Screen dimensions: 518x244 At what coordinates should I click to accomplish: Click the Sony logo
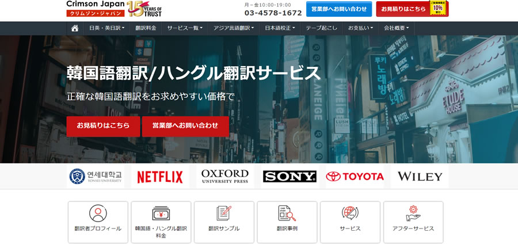pyautogui.click(x=290, y=176)
